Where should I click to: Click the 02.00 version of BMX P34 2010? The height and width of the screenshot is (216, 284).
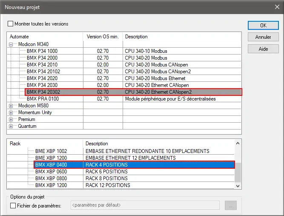(103, 65)
